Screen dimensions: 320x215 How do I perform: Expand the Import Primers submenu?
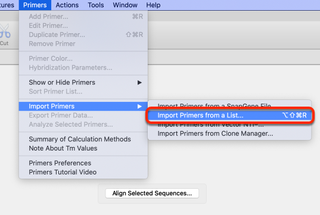[83, 106]
